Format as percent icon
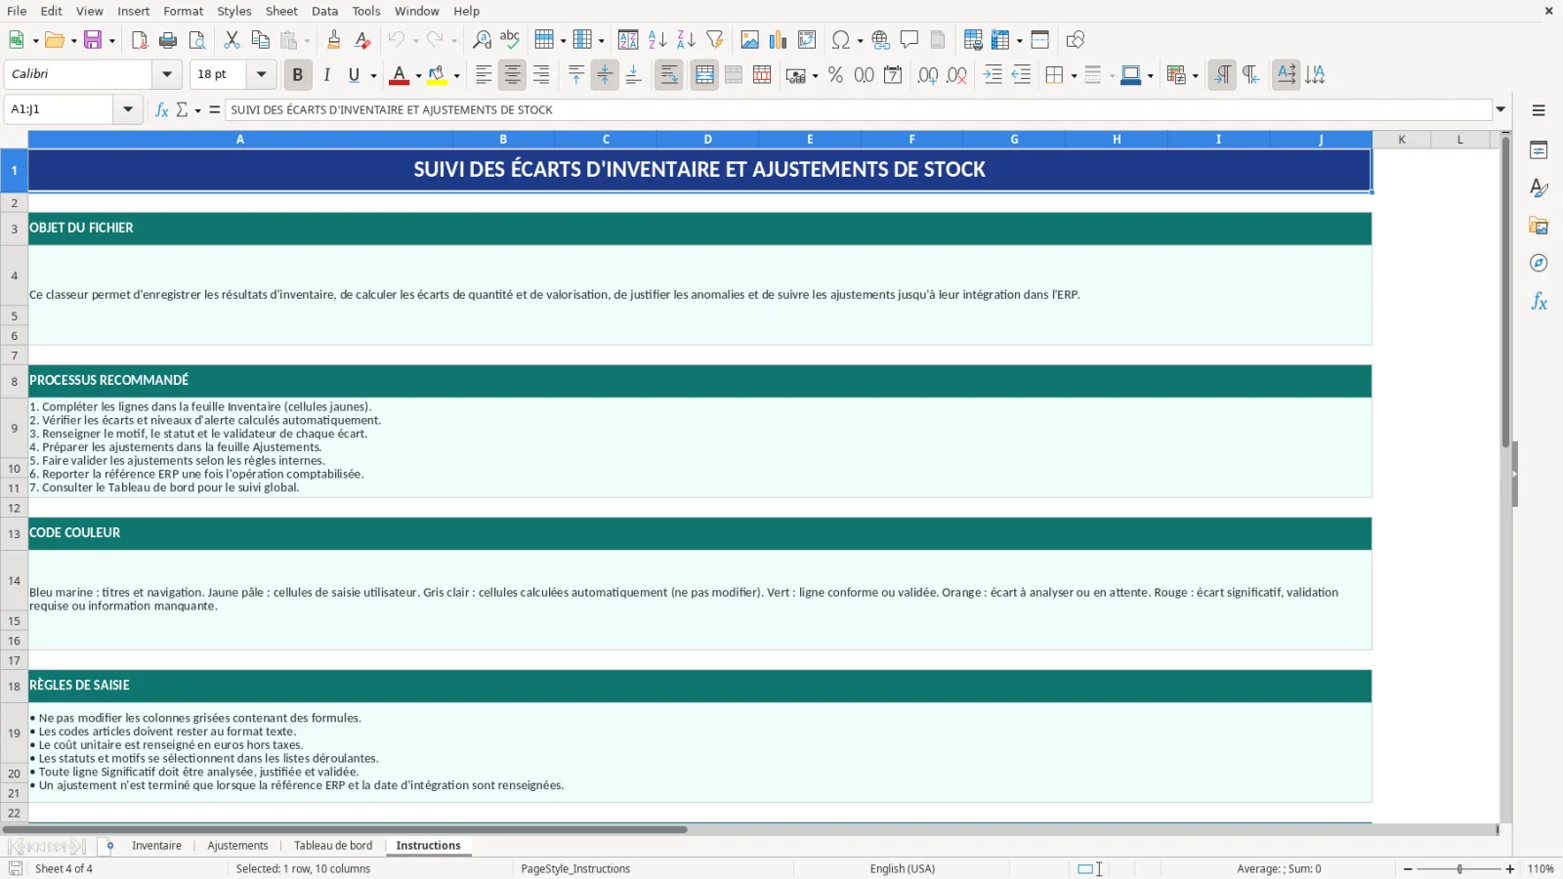 pyautogui.click(x=835, y=75)
